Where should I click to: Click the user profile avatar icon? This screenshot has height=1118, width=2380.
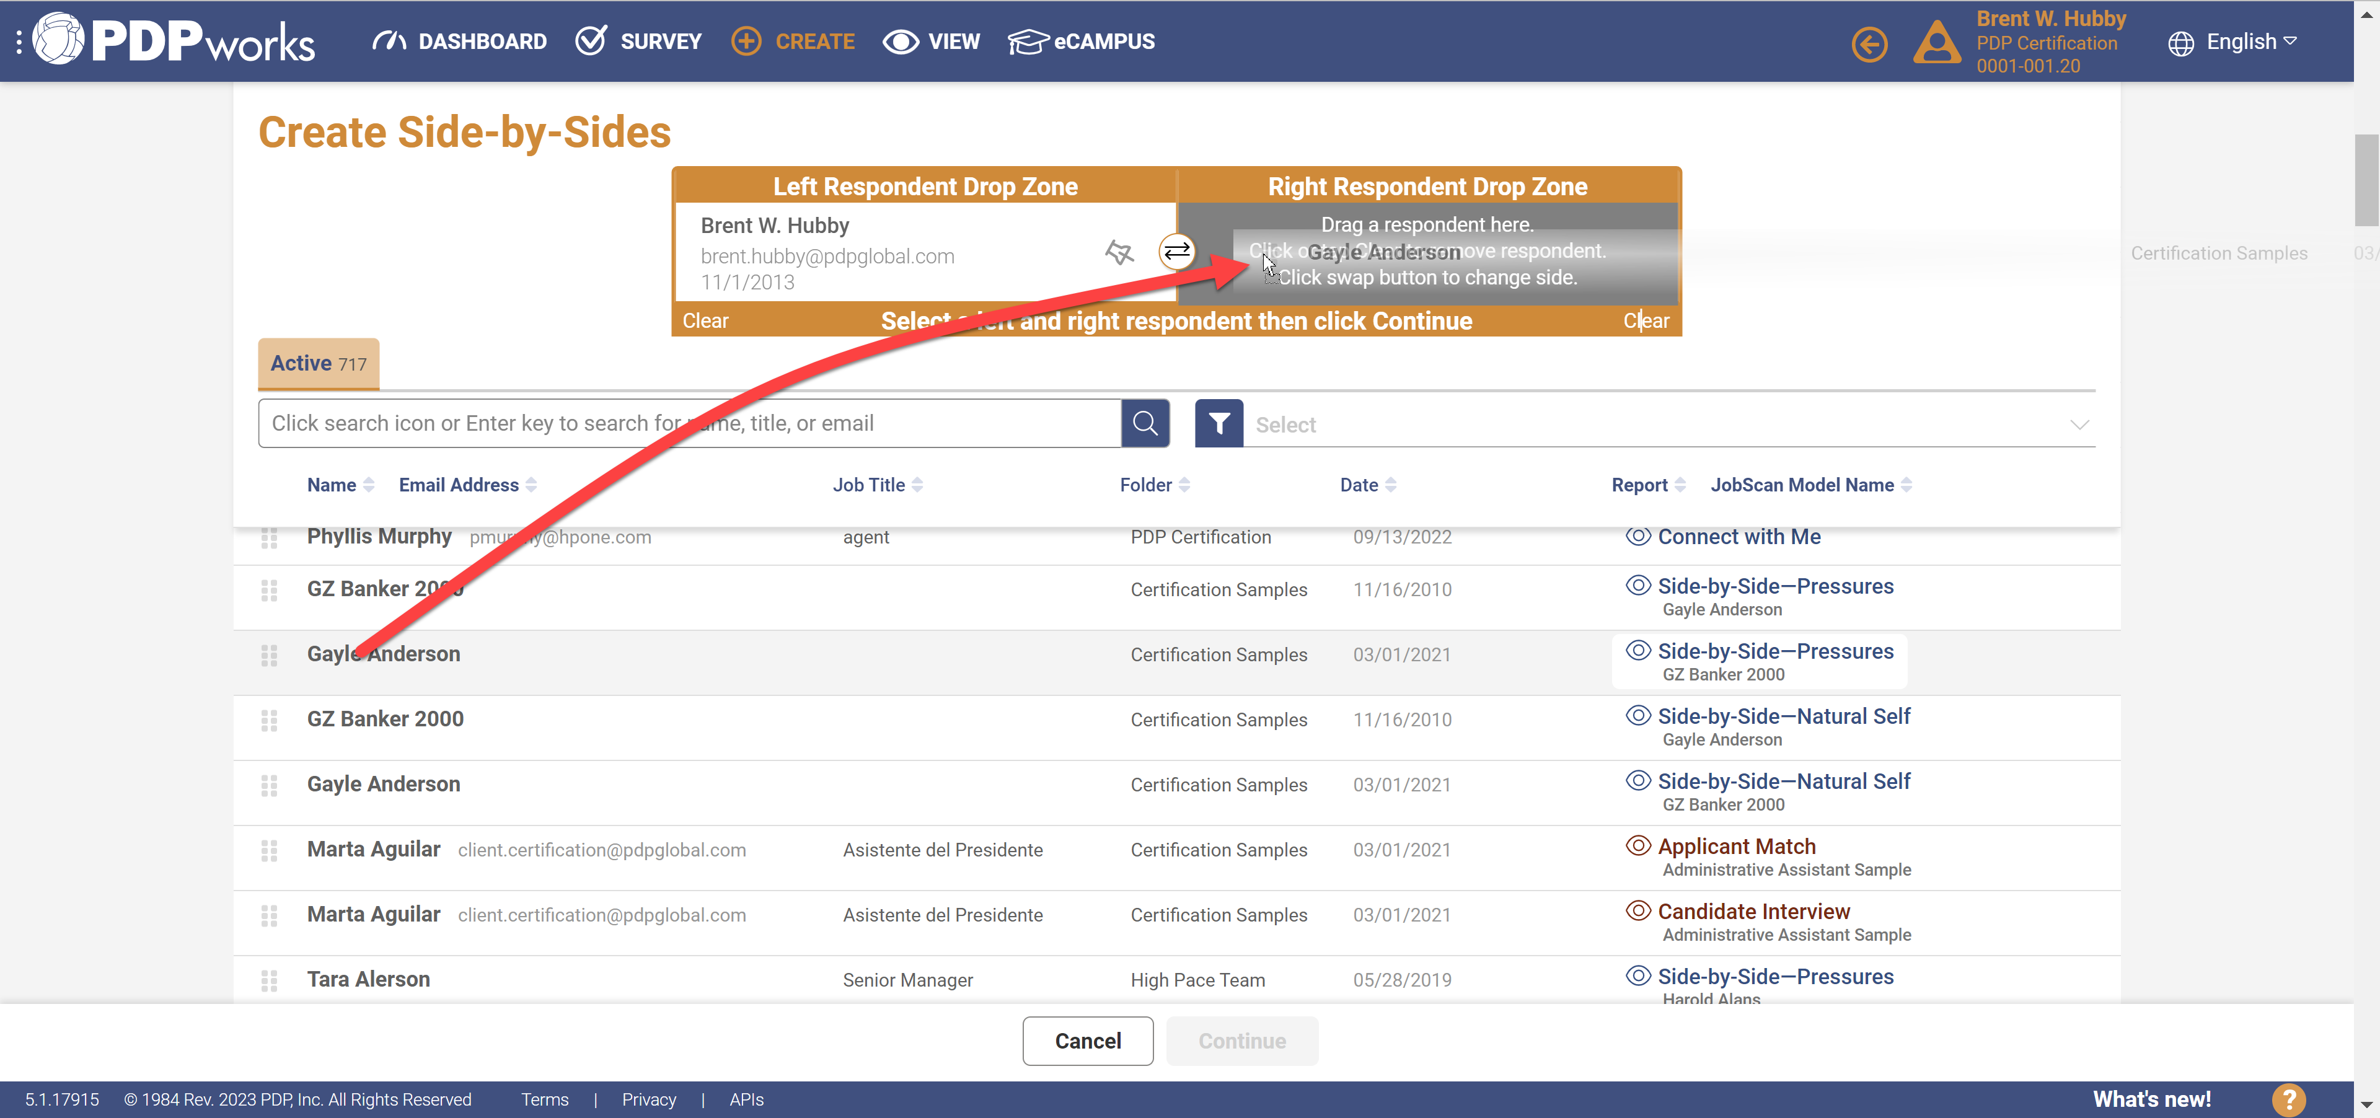point(1936,43)
